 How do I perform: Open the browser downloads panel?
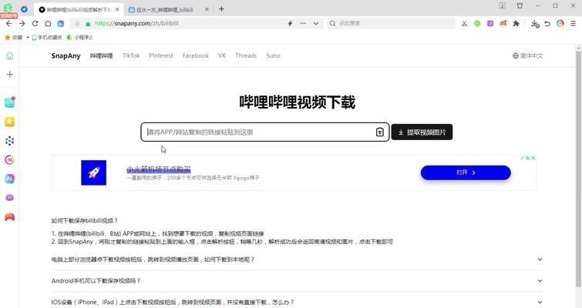click(535, 24)
